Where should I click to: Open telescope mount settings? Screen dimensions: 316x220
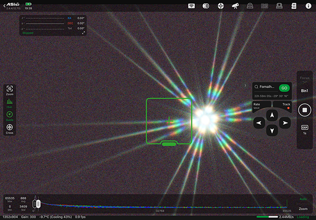(x=235, y=6)
